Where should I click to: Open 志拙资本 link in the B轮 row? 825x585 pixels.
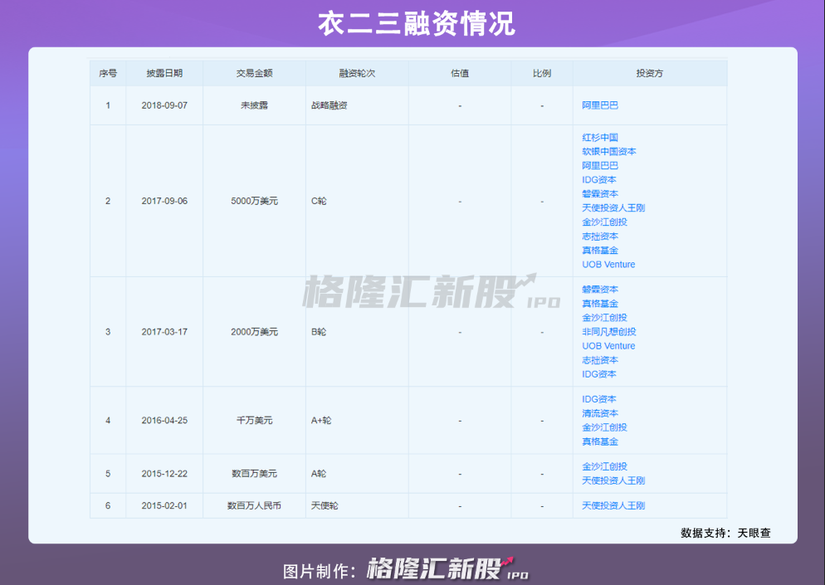[x=600, y=360]
